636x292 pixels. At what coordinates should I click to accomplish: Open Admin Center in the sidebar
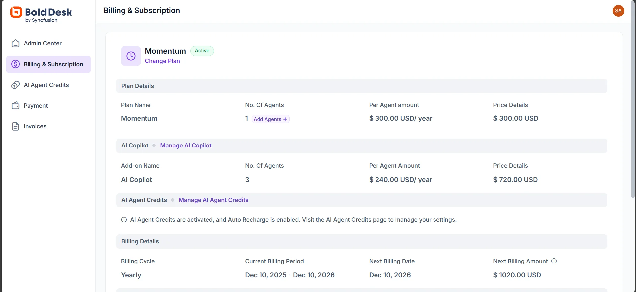pos(42,43)
